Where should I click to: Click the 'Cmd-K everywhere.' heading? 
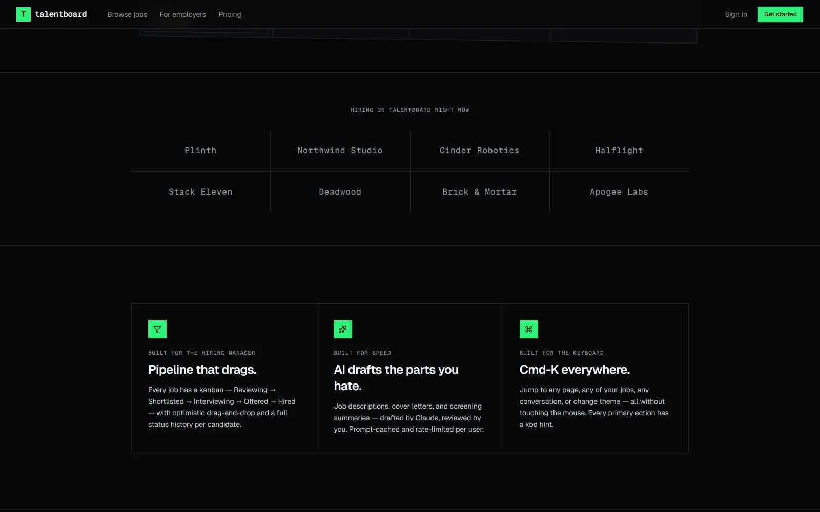[x=575, y=370]
